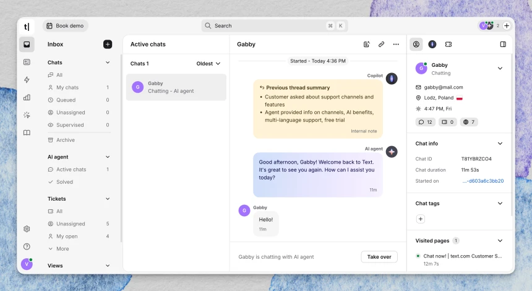Click the agent avatars in the top bar
The height and width of the screenshot is (291, 532).
pyautogui.click(x=487, y=25)
